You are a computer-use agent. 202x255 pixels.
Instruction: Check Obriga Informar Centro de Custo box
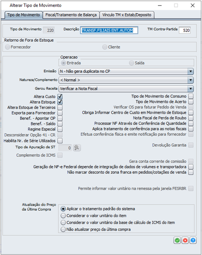tap(191, 113)
